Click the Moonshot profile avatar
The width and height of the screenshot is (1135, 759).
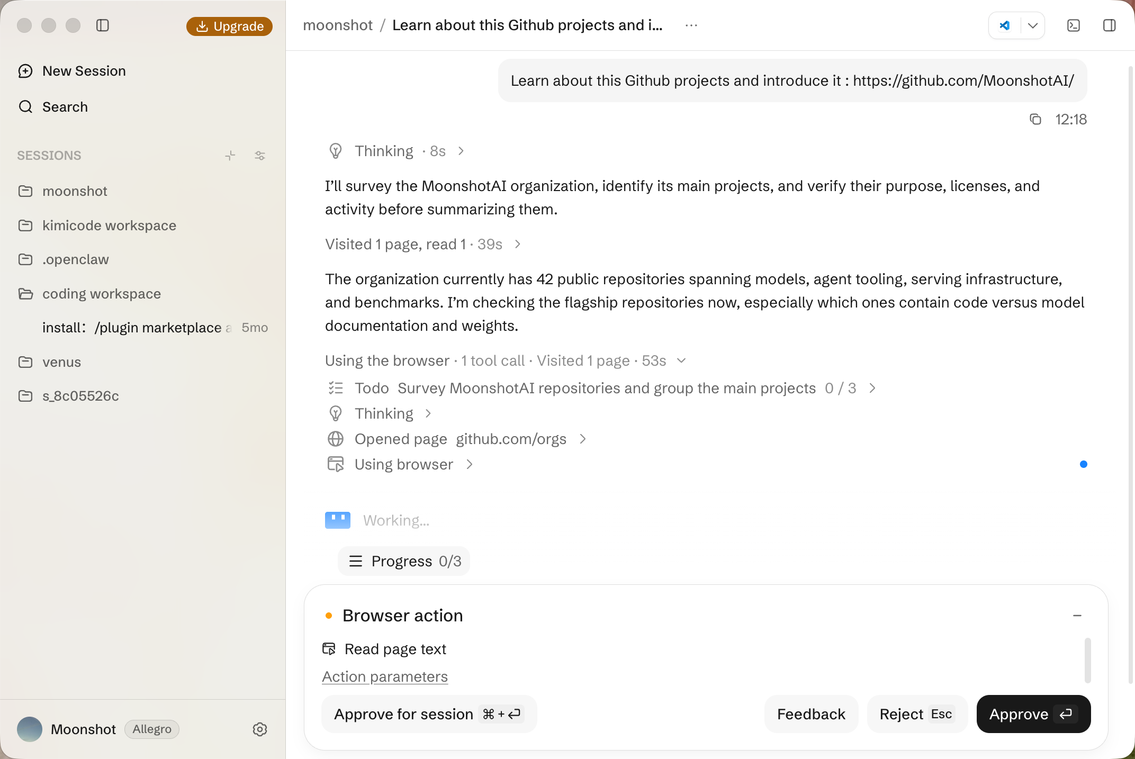(x=30, y=729)
